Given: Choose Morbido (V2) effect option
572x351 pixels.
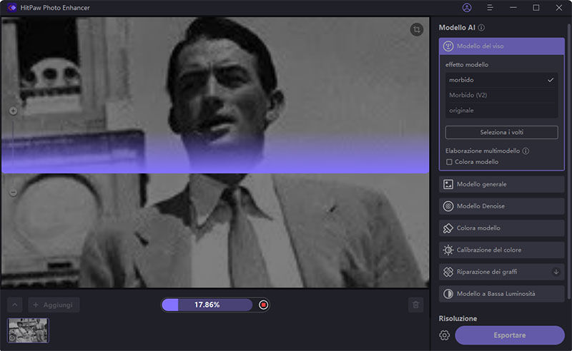Looking at the screenshot, I should (502, 95).
